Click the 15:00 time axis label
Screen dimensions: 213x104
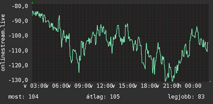pyautogui.click(x=127, y=86)
